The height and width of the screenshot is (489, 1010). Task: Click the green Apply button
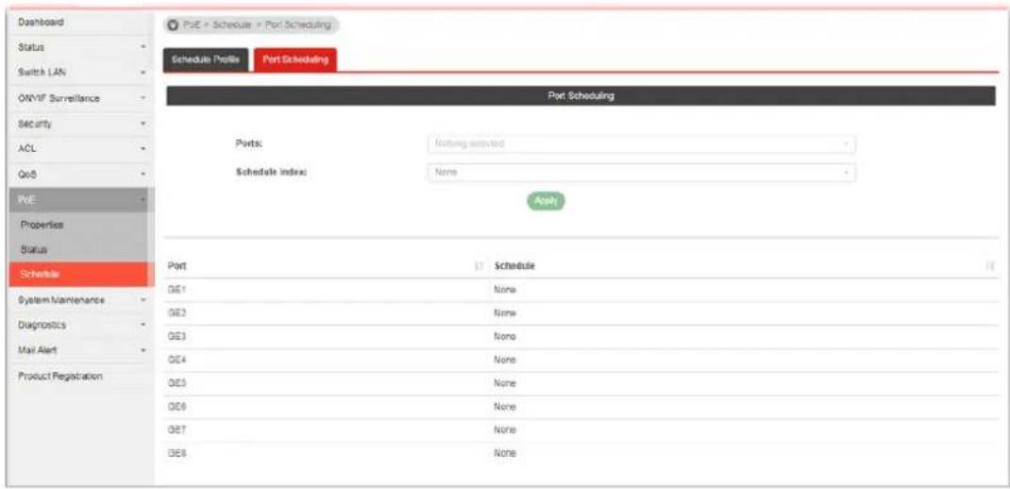tap(546, 201)
